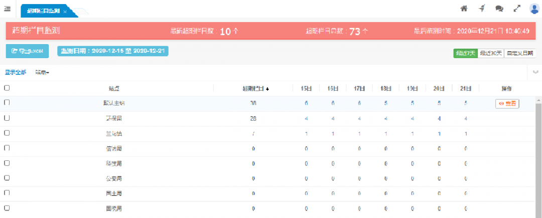Open the 站点 filter dropdown
Viewport: 542px width, 218px height.
pos(42,73)
